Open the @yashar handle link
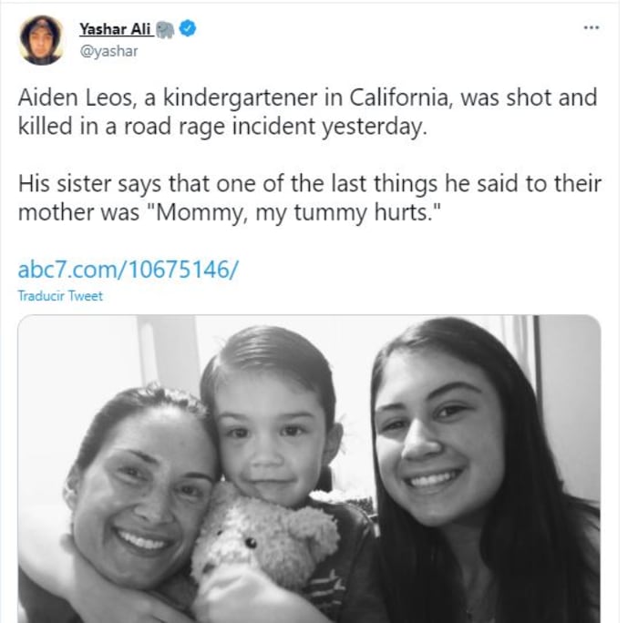The width and height of the screenshot is (638, 623). click(108, 51)
